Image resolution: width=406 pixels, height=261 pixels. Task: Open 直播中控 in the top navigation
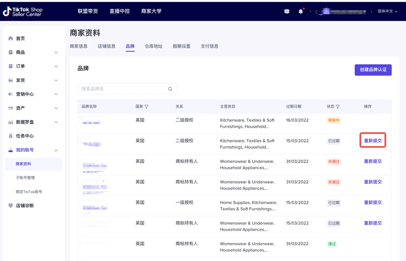tap(120, 11)
